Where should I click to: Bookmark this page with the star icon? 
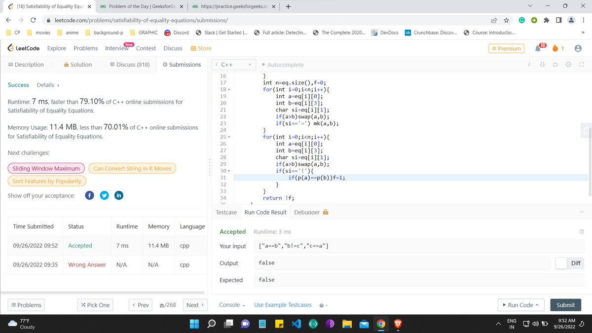click(x=506, y=20)
